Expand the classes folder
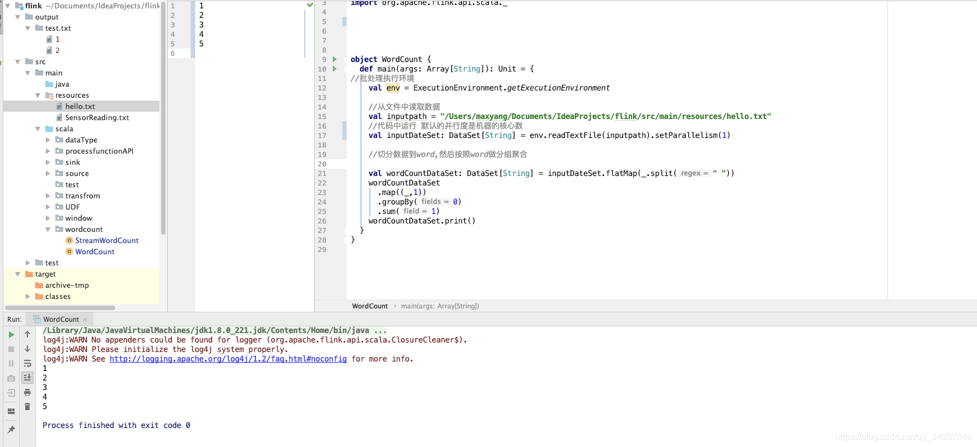 coord(28,296)
